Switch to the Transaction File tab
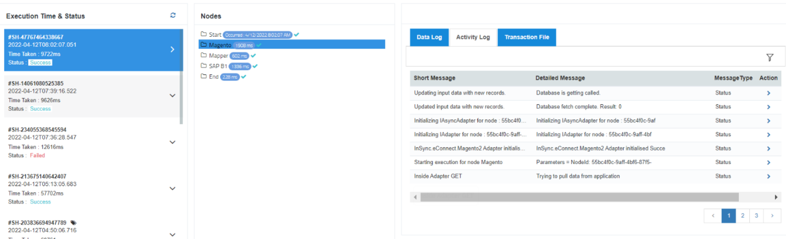 click(x=526, y=37)
